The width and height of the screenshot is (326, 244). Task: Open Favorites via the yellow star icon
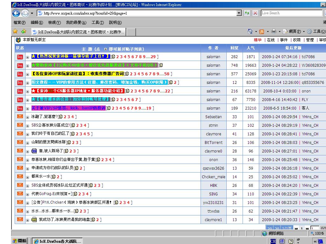(15, 32)
